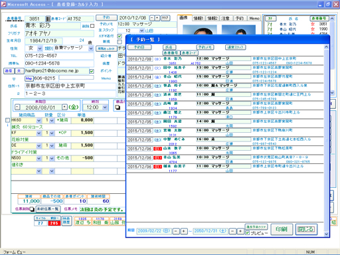Click the 山田 staff link next to staff dropdown
The image size is (340, 255).
[x=149, y=31]
